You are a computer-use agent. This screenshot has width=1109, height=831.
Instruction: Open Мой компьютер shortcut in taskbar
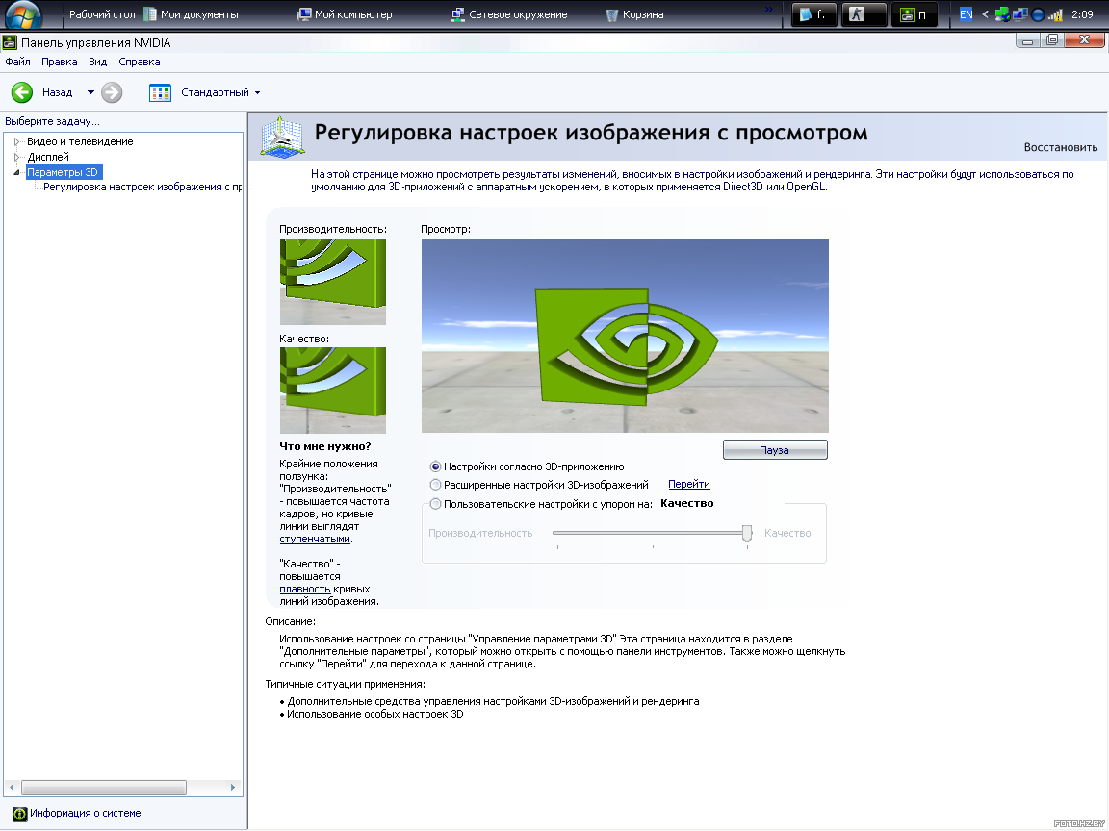[345, 14]
